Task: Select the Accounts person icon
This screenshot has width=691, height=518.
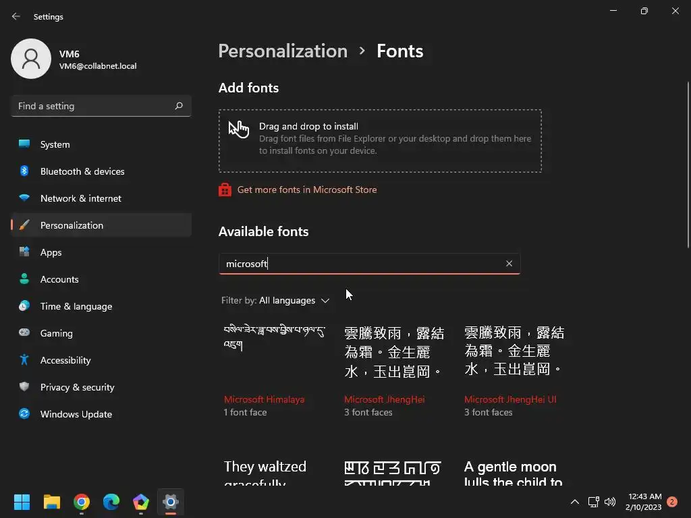Action: point(24,279)
